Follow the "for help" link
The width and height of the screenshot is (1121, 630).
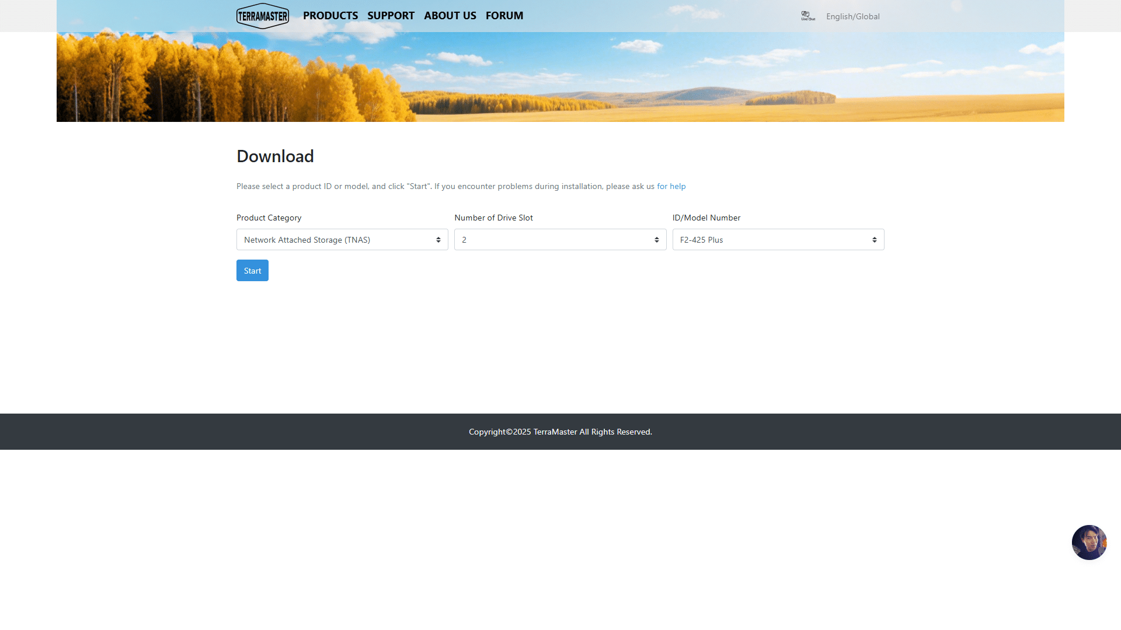click(x=671, y=186)
